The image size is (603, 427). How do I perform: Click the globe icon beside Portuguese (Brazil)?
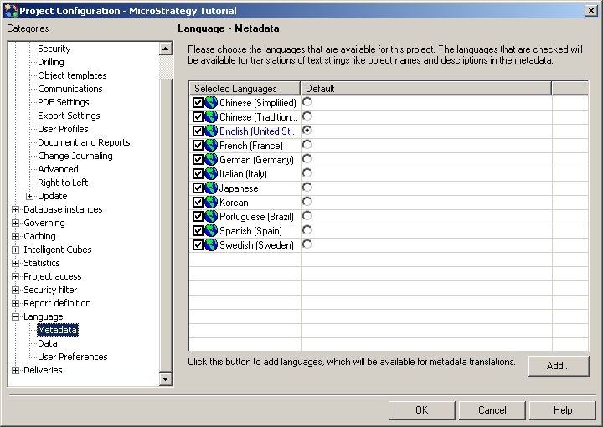[211, 216]
